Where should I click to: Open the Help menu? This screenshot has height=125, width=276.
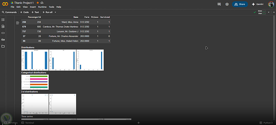pyautogui.click(x=59, y=7)
